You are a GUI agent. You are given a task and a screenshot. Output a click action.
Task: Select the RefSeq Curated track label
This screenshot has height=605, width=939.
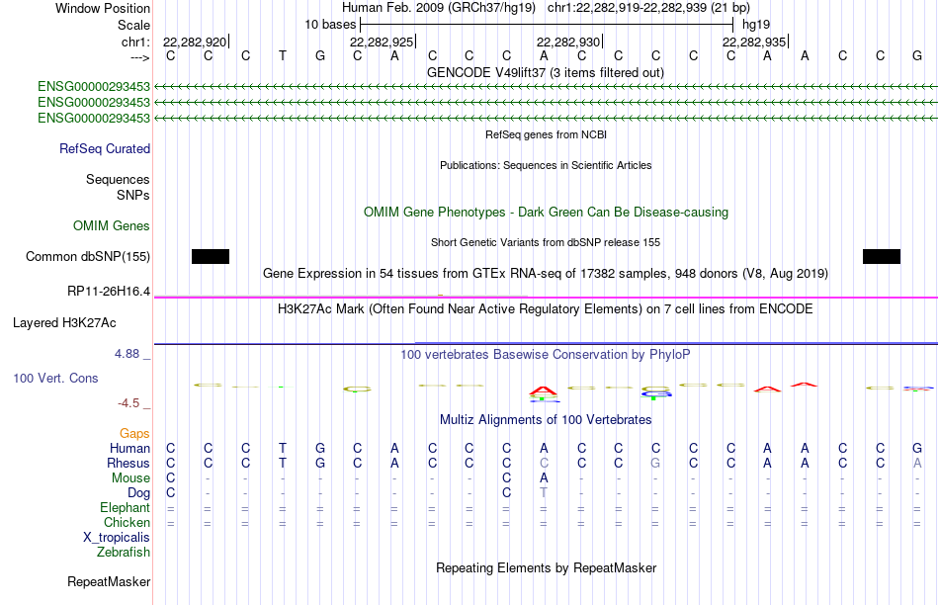[x=105, y=148]
